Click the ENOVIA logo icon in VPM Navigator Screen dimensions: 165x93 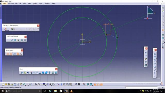point(6,29)
